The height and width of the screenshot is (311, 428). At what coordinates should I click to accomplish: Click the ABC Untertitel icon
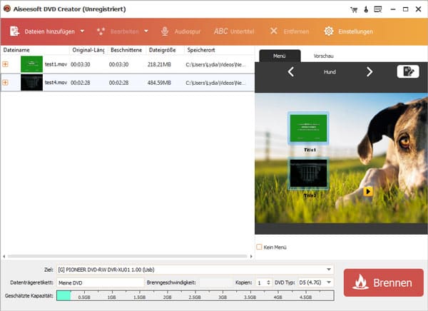pos(221,31)
